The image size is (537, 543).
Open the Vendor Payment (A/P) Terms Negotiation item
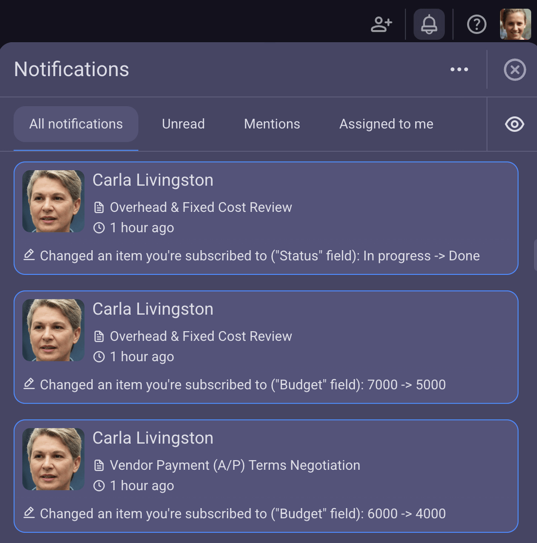235,465
